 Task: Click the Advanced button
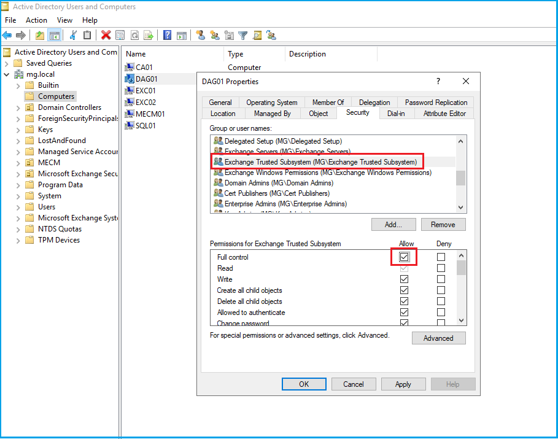point(438,338)
